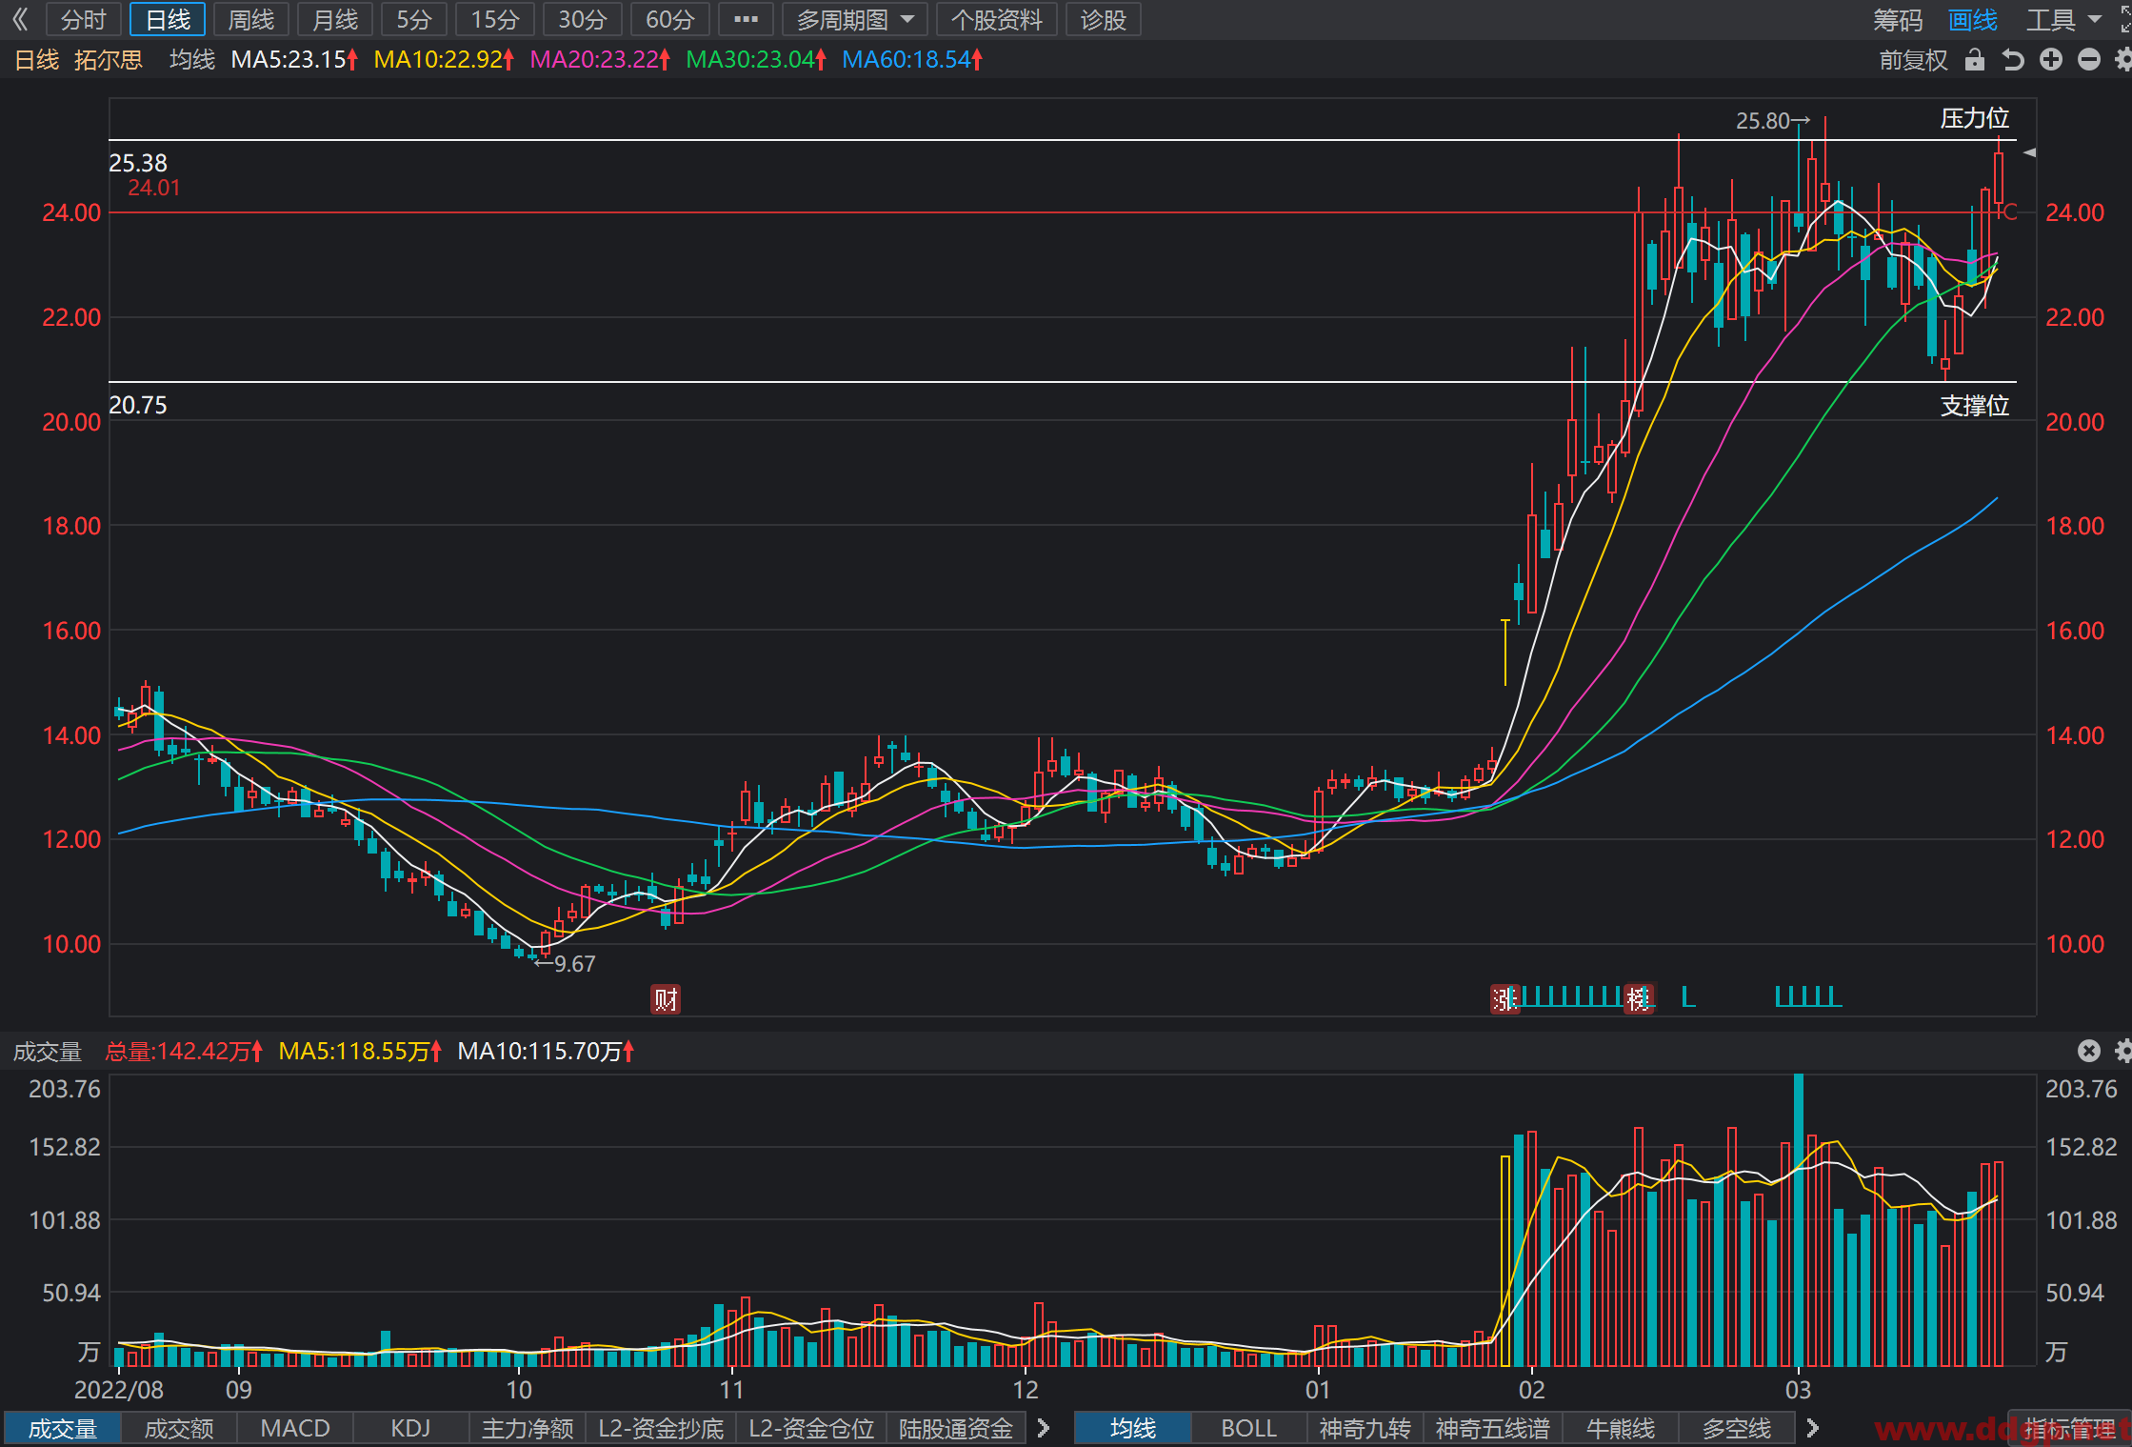
Task: Switch to the MACD indicator
Action: click(x=295, y=1428)
